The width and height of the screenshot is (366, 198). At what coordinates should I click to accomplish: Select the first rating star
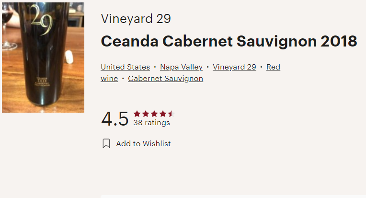tap(137, 114)
